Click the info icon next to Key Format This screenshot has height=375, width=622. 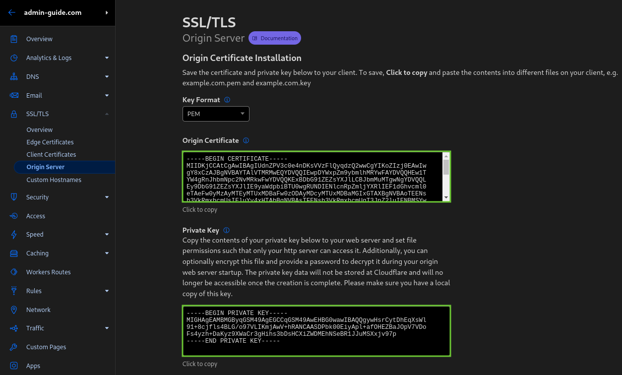coord(227,100)
